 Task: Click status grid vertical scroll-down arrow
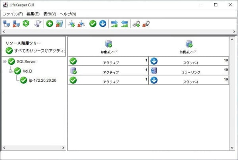point(232,148)
